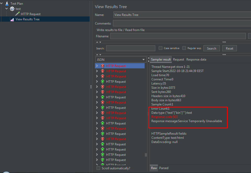Click the 'Headers size in bytes:410' line
Viewport: 251px width, 173px height.
click(x=168, y=96)
